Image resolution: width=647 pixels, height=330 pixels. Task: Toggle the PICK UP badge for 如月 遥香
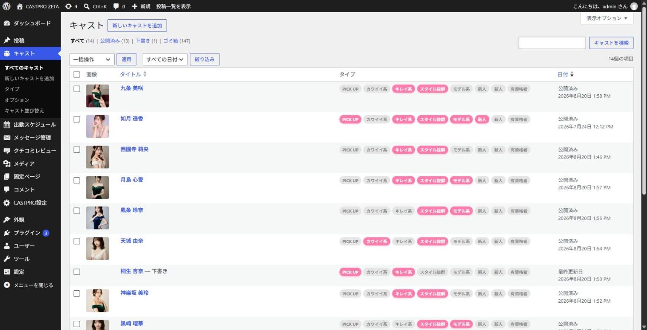[x=350, y=120]
